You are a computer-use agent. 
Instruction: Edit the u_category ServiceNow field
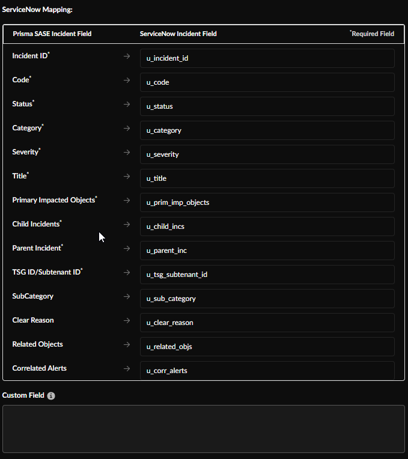[267, 130]
